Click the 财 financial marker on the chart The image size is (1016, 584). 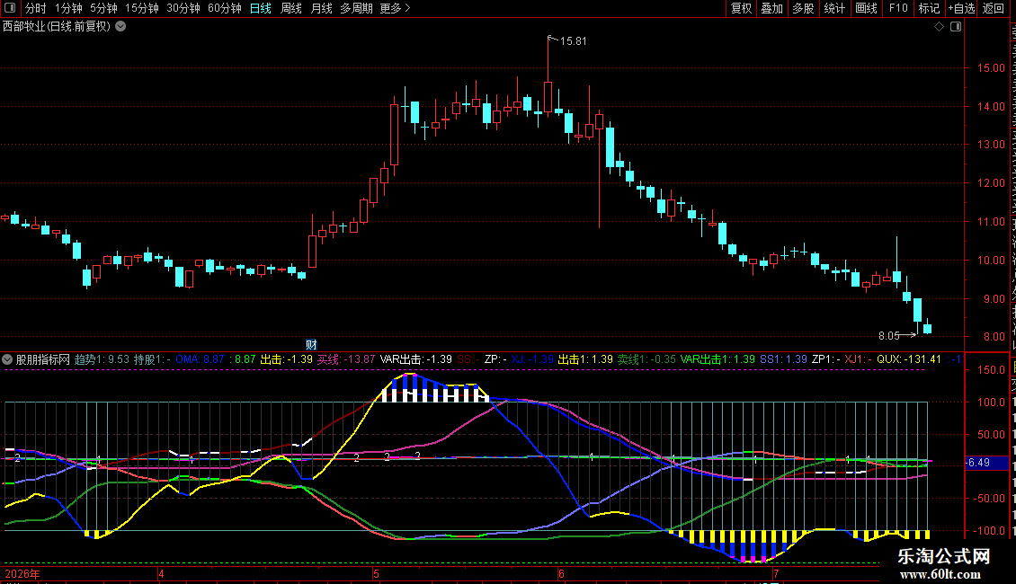(x=311, y=344)
